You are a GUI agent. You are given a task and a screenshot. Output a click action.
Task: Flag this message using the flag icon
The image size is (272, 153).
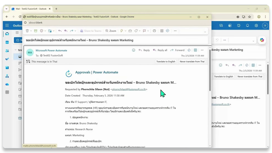point(144,31)
